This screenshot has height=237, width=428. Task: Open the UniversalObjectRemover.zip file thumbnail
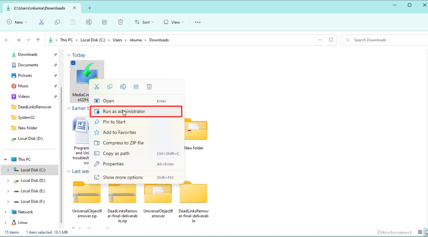pos(86,192)
